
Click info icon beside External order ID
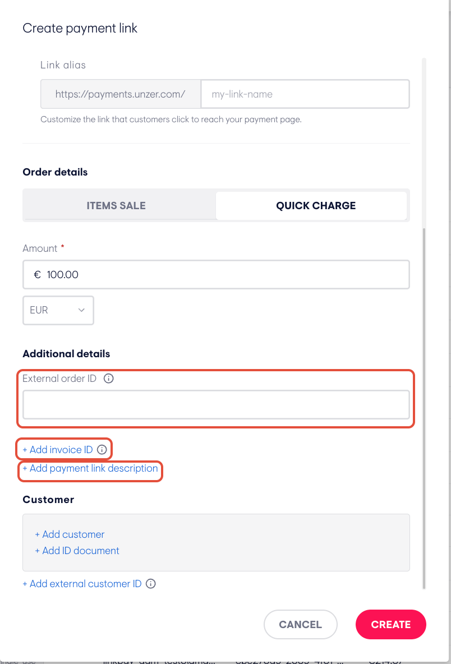click(x=108, y=379)
